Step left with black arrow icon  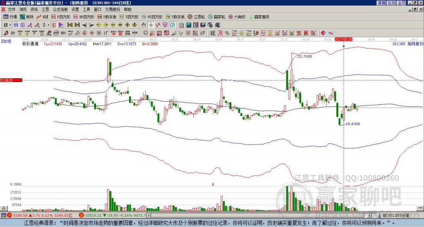pos(84,25)
